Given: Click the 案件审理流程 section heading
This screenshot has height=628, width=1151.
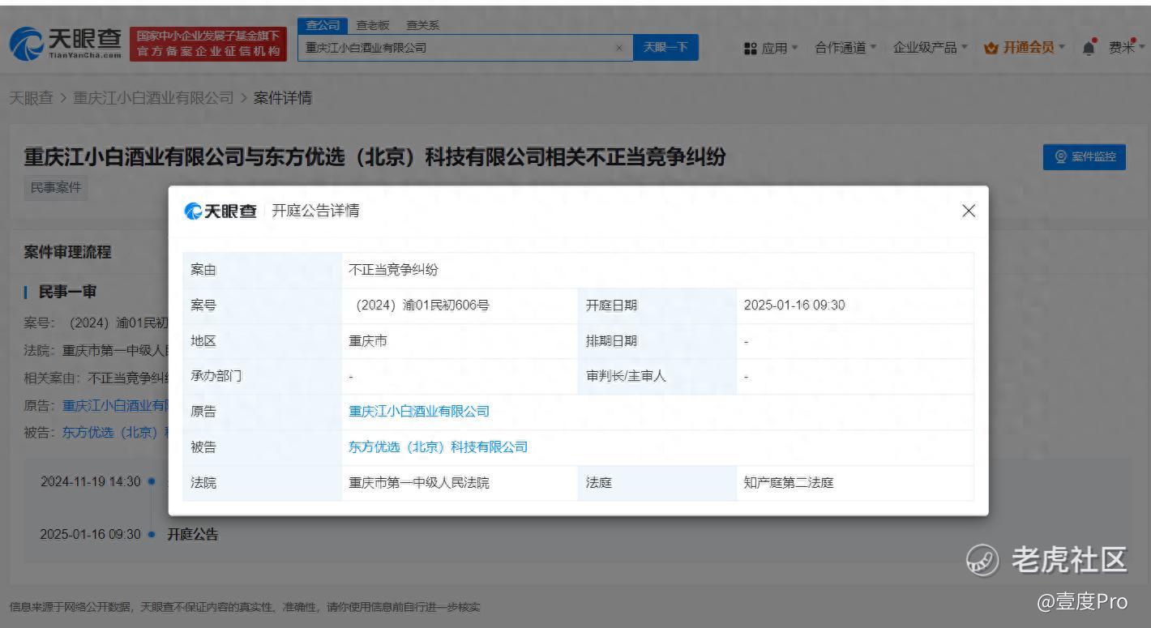Looking at the screenshot, I should [68, 252].
